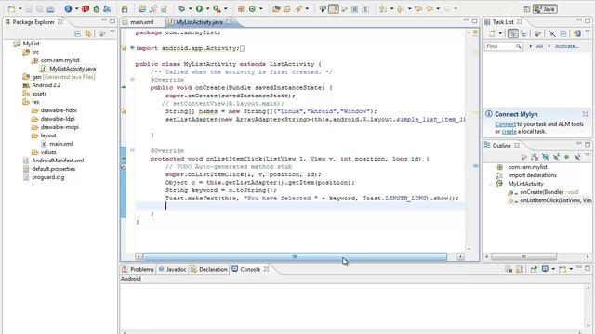Click the New Java Package icon

(241, 8)
